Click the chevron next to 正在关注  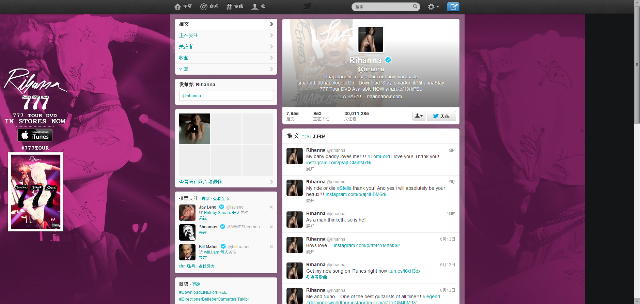pos(271,35)
